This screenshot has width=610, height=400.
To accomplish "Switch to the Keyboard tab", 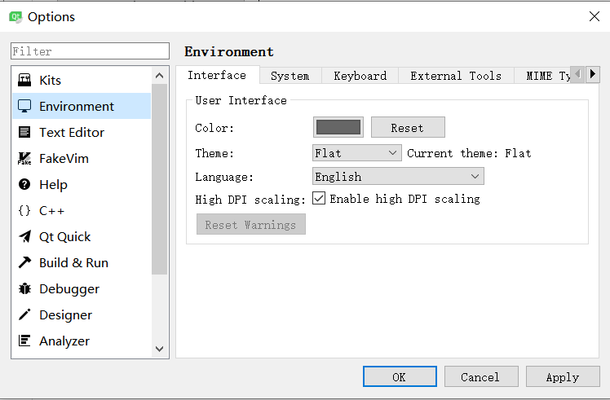I will pyautogui.click(x=360, y=76).
